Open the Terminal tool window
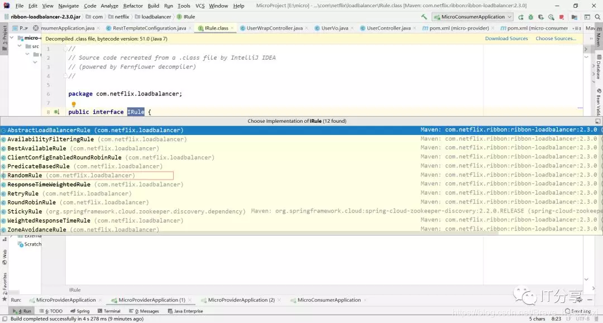Screen dimensions: 603x323 point(109,311)
